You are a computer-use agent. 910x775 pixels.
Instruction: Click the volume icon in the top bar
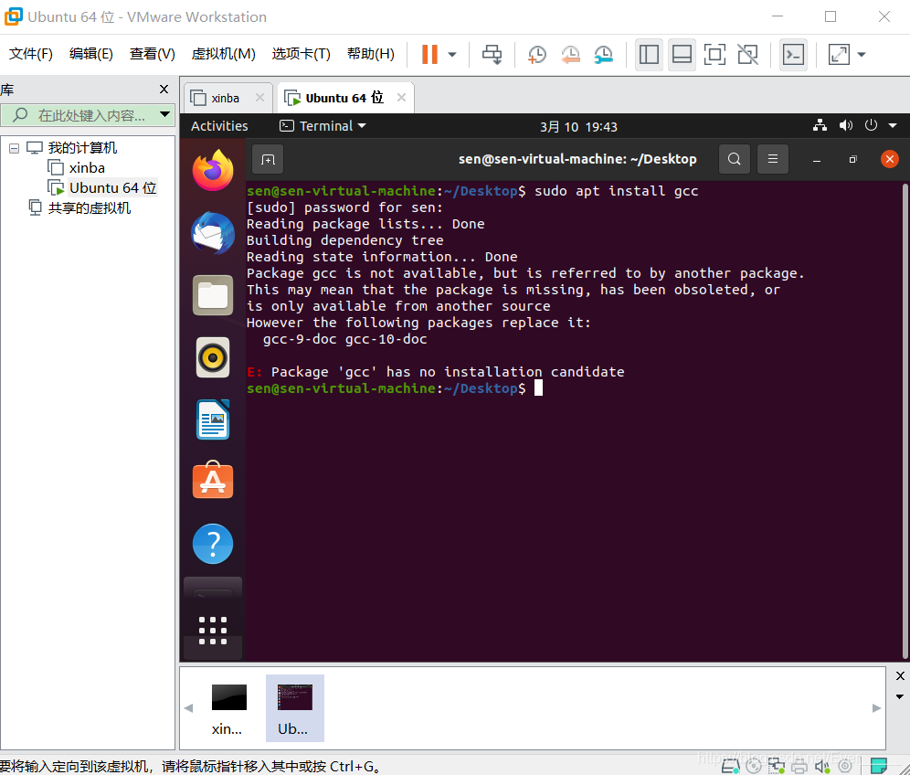[845, 125]
